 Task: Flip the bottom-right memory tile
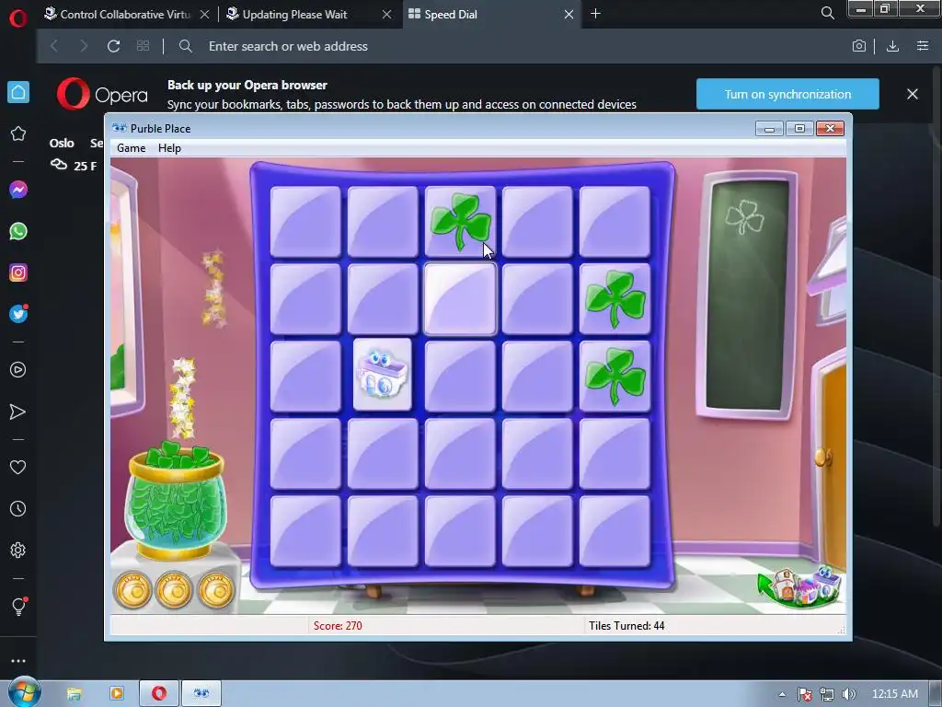(615, 531)
